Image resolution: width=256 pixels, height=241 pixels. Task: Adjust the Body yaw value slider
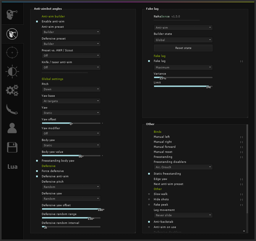coord(71,156)
